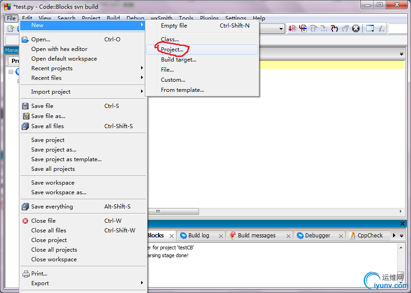
Task: Click Save all projects
Action: [83, 169]
